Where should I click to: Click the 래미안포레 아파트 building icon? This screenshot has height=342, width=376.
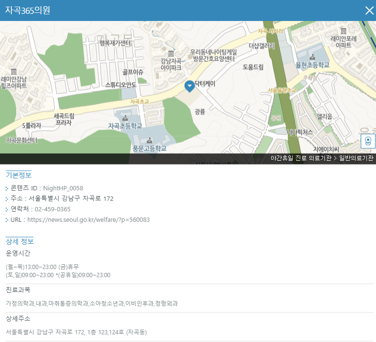[344, 31]
